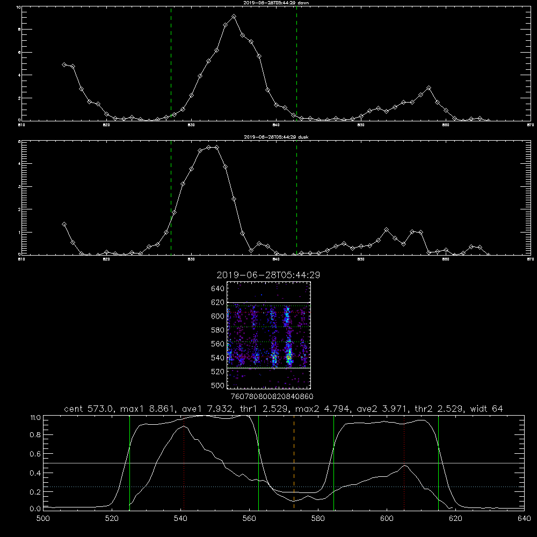Click the "widt 64" value
This screenshot has width=537, height=537.
(487, 409)
